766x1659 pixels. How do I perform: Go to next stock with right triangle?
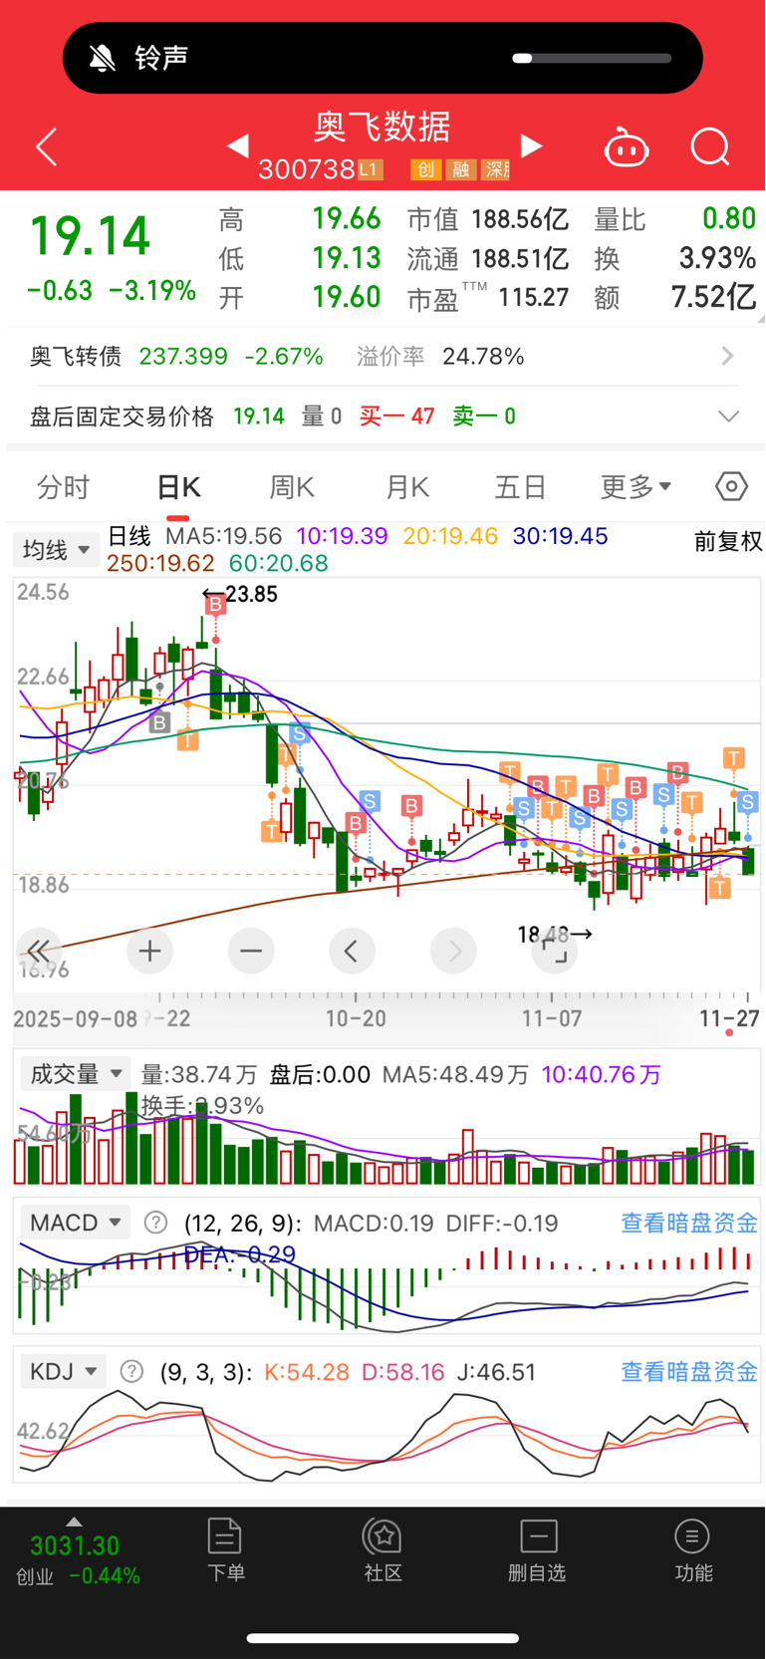click(x=532, y=146)
